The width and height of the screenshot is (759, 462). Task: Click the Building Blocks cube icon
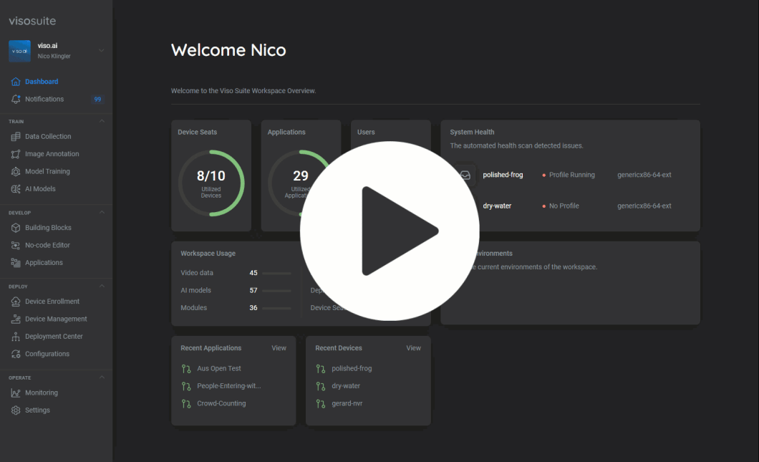click(x=16, y=228)
